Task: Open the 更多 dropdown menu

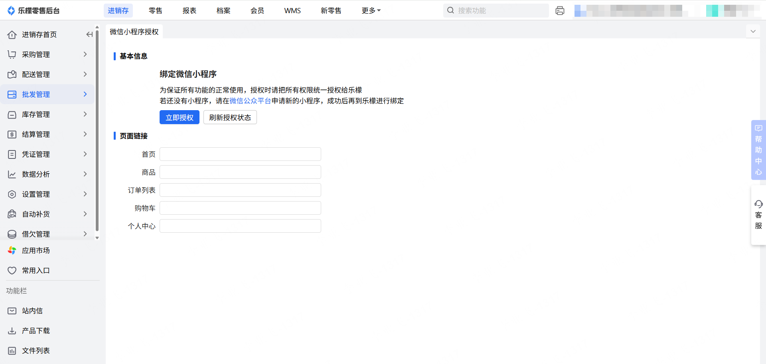Action: [371, 11]
